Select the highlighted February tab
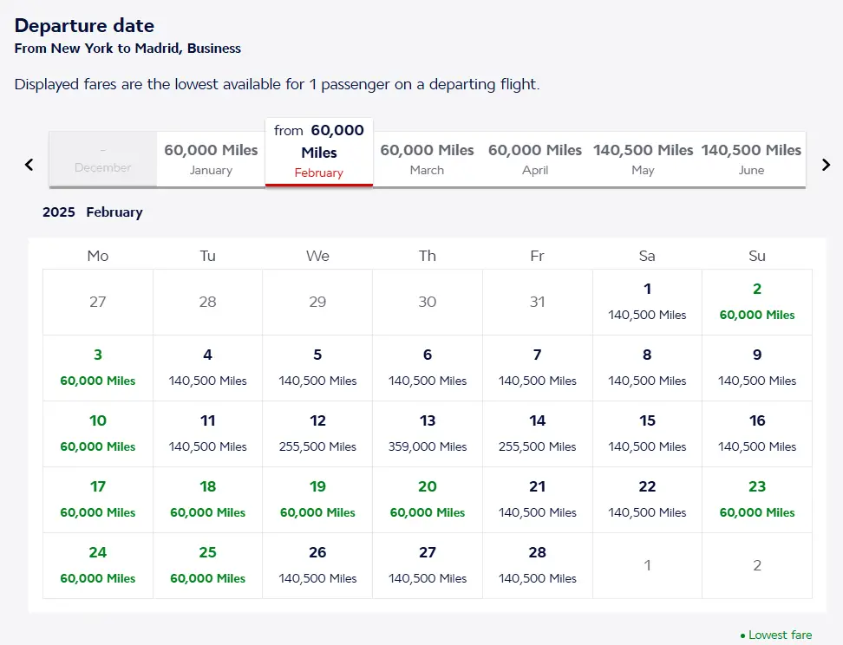 [319, 152]
